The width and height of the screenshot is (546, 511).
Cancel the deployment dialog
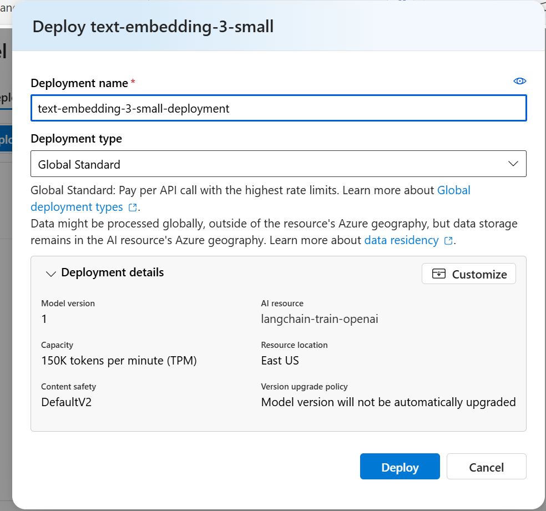(x=486, y=467)
